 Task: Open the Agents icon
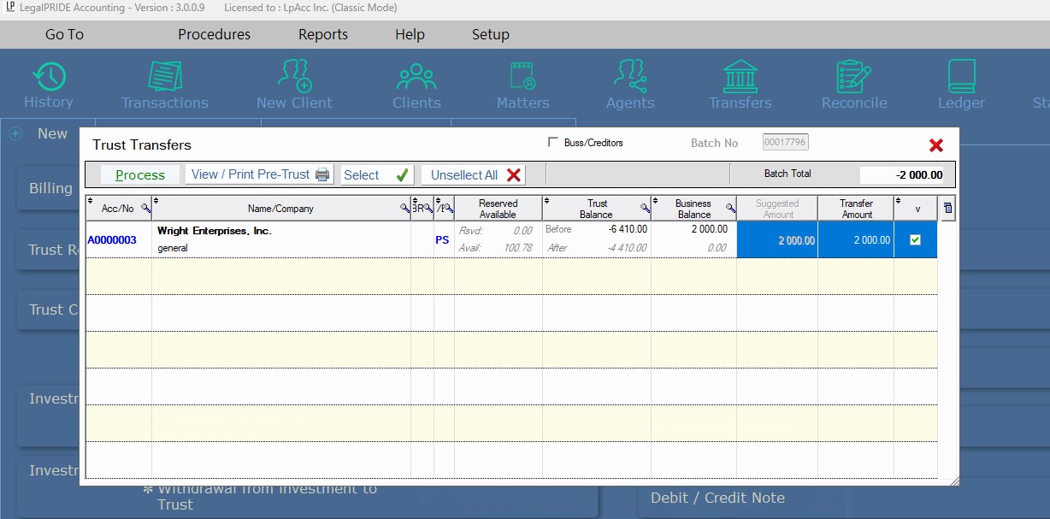(x=630, y=86)
